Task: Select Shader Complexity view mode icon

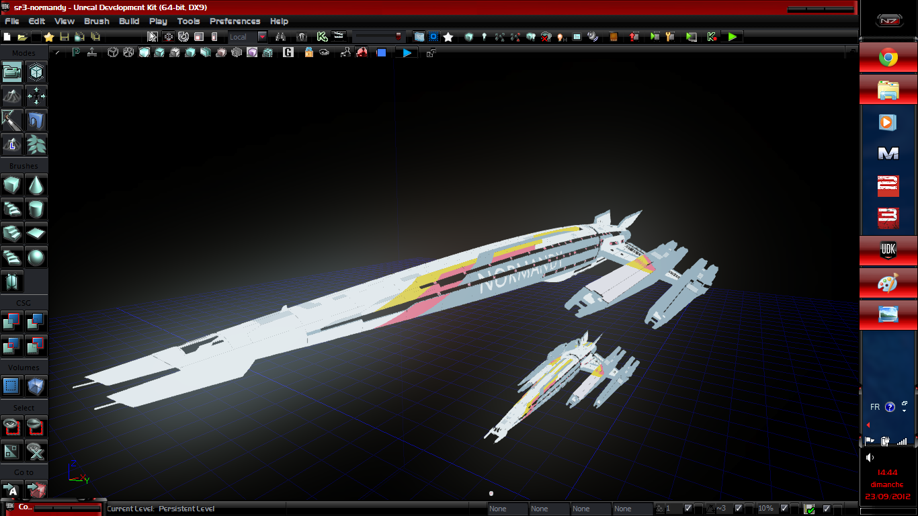Action: point(237,52)
